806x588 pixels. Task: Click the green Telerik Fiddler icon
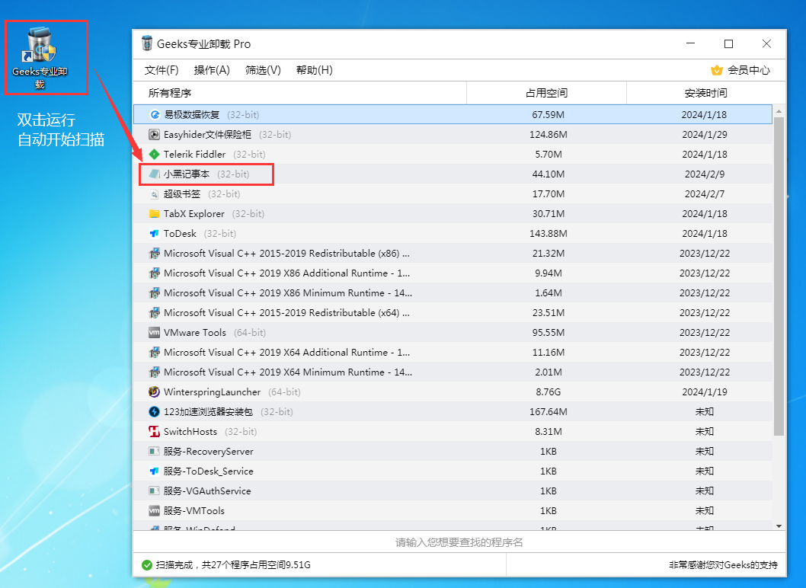tap(154, 154)
